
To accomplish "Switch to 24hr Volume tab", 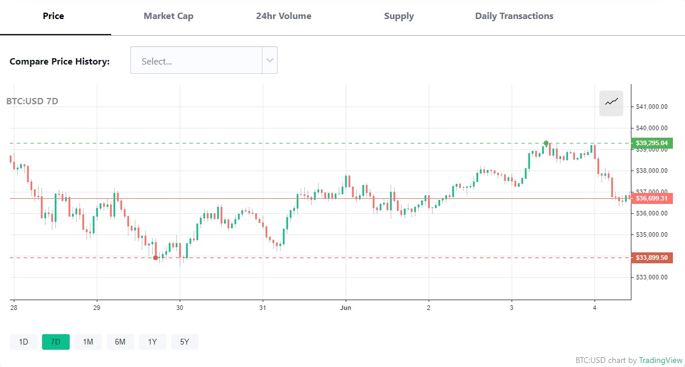I will tap(283, 16).
